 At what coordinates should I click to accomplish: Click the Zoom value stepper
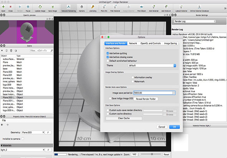point(138,155)
